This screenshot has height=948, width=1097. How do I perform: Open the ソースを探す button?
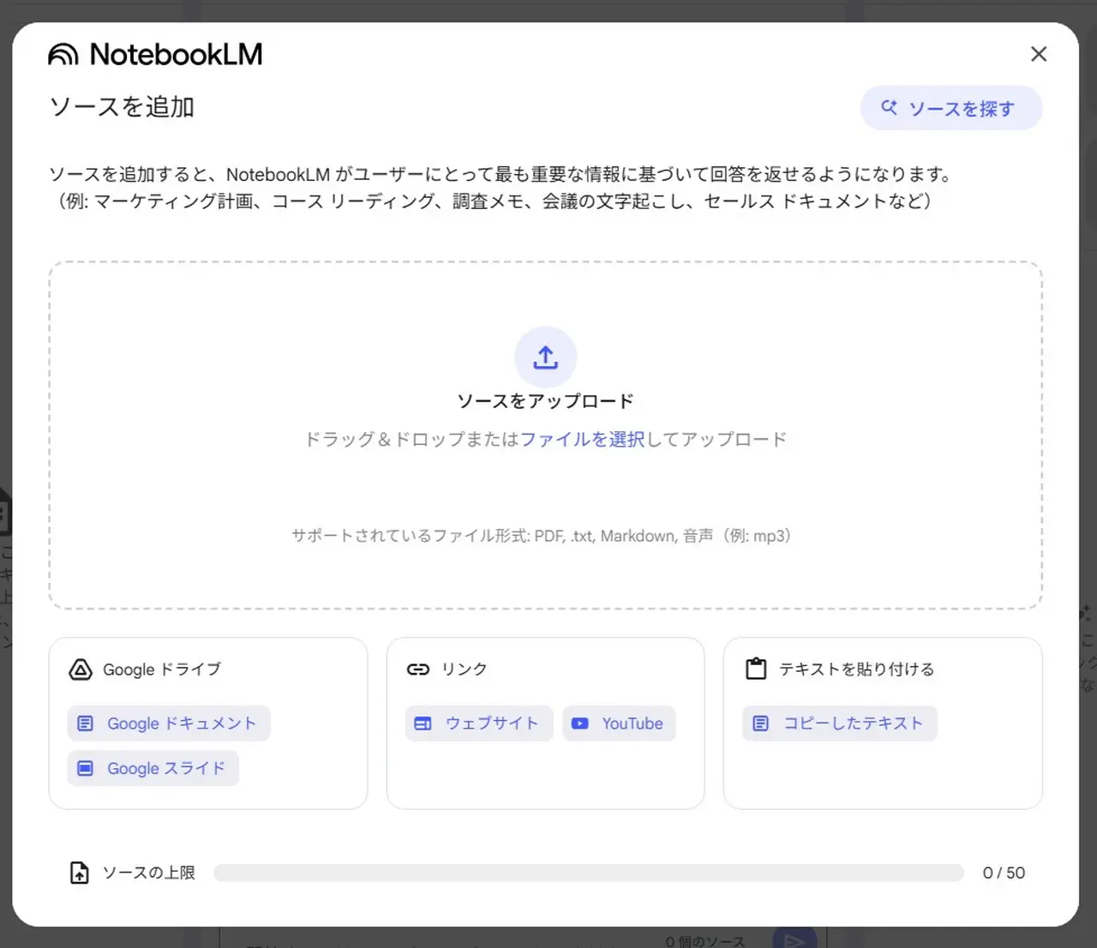coord(951,109)
